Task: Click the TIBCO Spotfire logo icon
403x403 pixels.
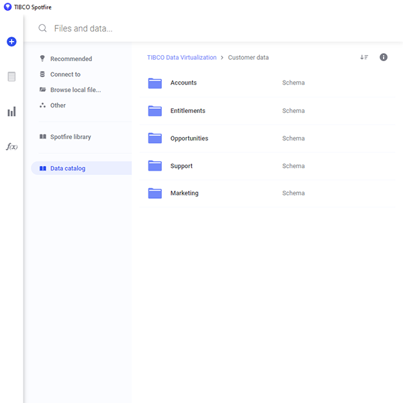Action: (7, 7)
